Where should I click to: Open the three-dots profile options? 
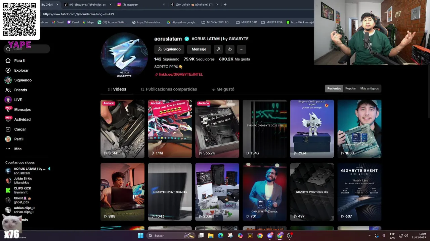241,49
